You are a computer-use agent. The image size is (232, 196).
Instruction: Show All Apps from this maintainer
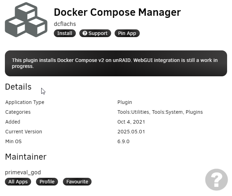(18, 182)
